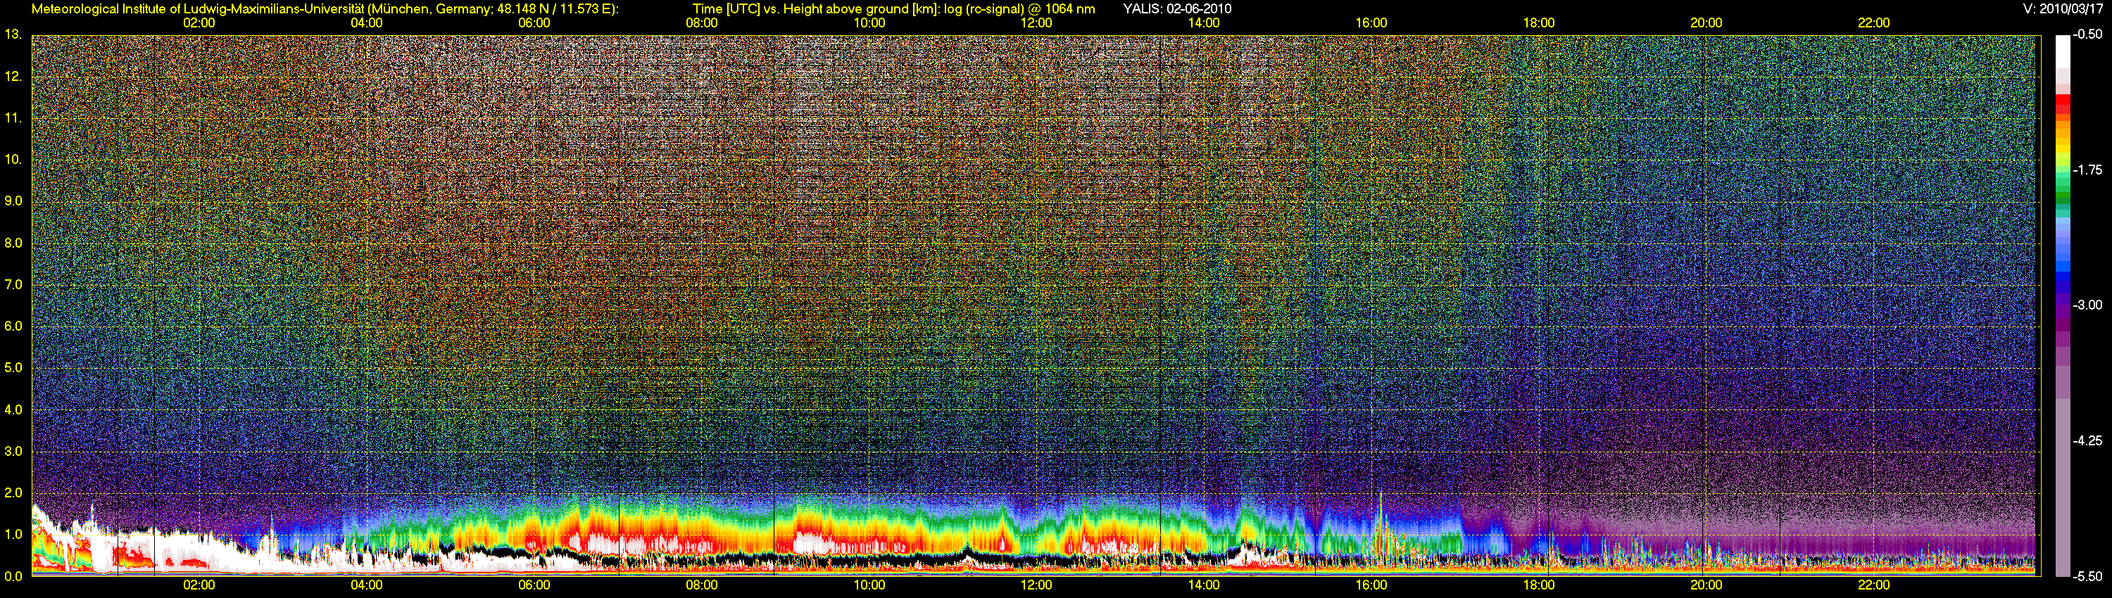Click the '10.' height axis label
The image size is (2112, 598).
tap(13, 159)
